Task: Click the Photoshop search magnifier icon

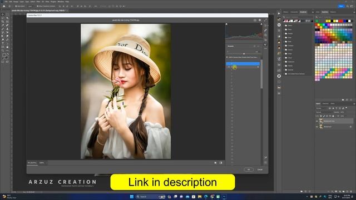Action: tap(348, 6)
